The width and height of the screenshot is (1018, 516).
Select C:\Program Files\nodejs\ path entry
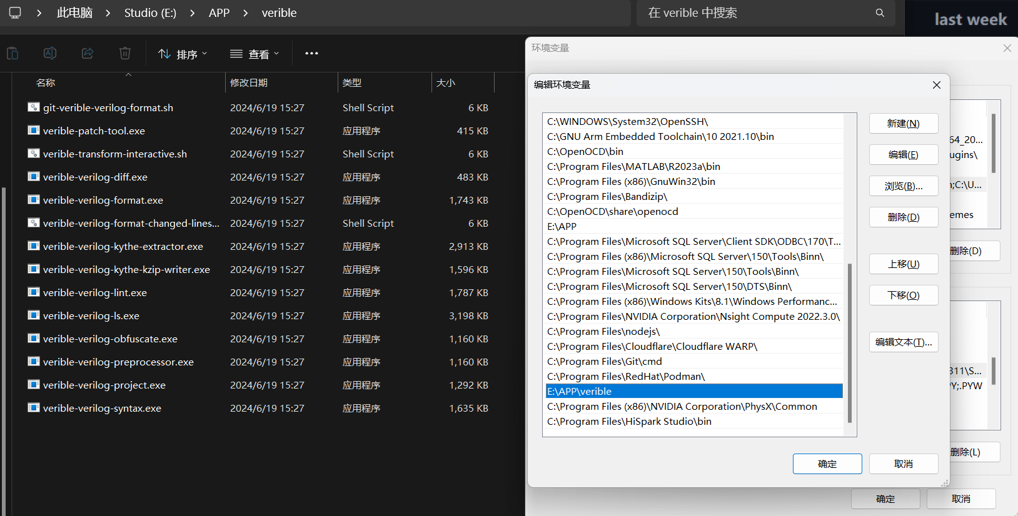point(694,332)
